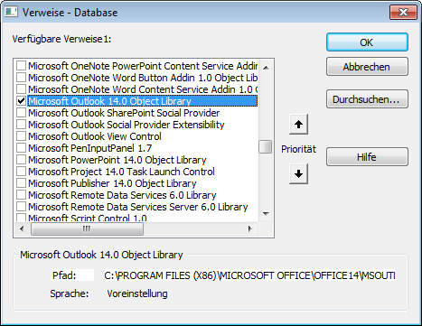
Task: Move priority down with the down arrow button
Action: pyautogui.click(x=298, y=173)
